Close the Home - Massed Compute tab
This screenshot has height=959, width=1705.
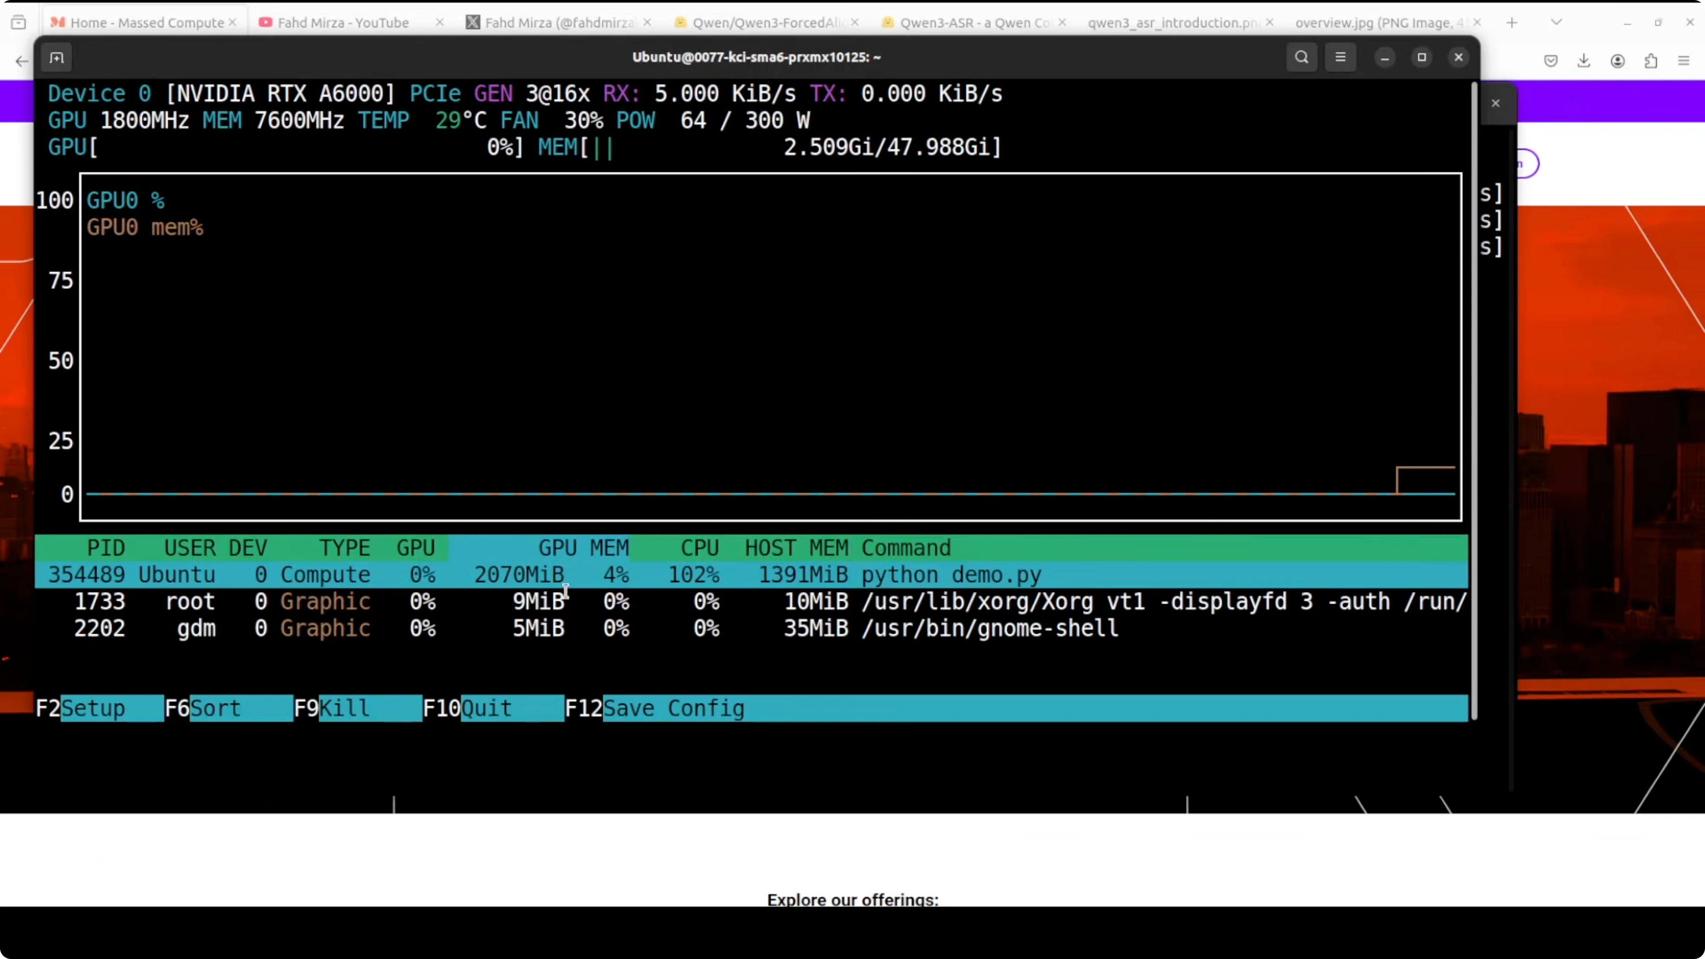232,23
